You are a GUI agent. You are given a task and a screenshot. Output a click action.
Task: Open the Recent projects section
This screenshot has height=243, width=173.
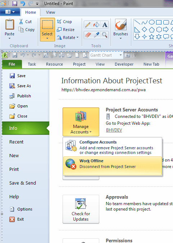[16, 142]
